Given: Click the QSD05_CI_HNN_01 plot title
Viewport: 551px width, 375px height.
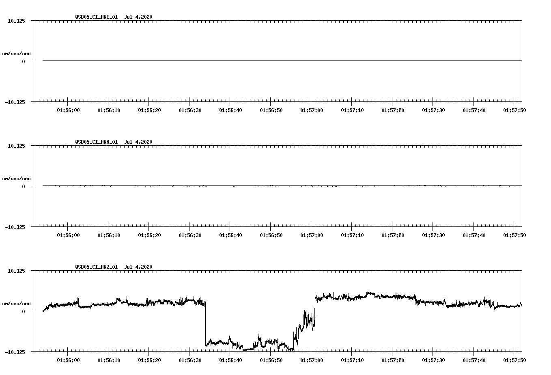Looking at the screenshot, I should coord(114,142).
